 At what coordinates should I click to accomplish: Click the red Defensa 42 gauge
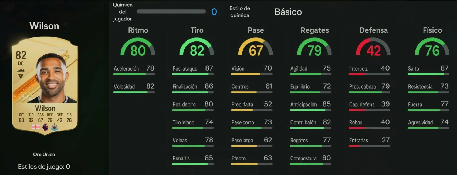click(x=373, y=47)
